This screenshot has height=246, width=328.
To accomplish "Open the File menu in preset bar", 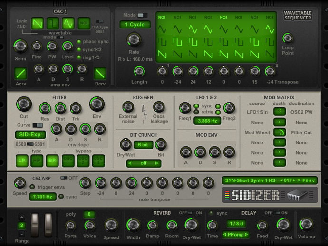I will point(309,180).
